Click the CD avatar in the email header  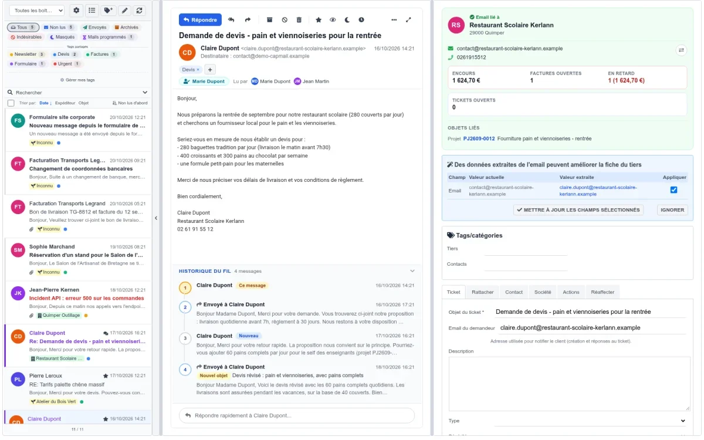pos(187,52)
